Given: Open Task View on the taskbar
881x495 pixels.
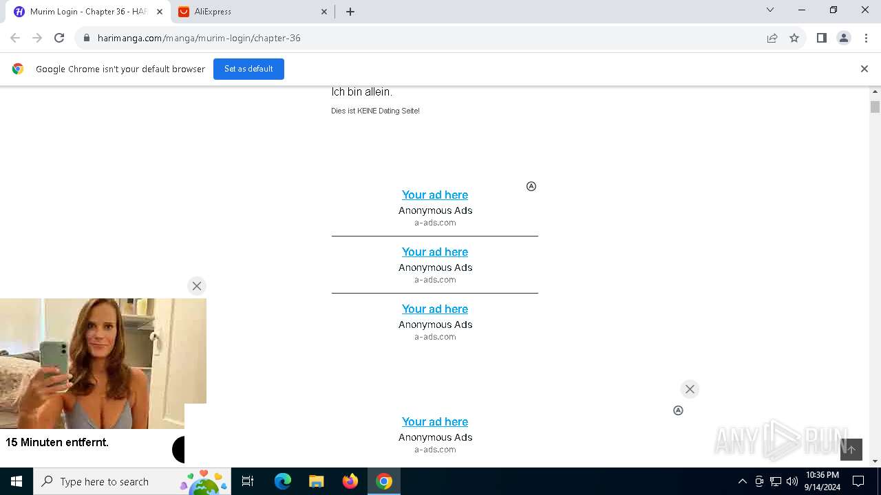Looking at the screenshot, I should coord(248,481).
